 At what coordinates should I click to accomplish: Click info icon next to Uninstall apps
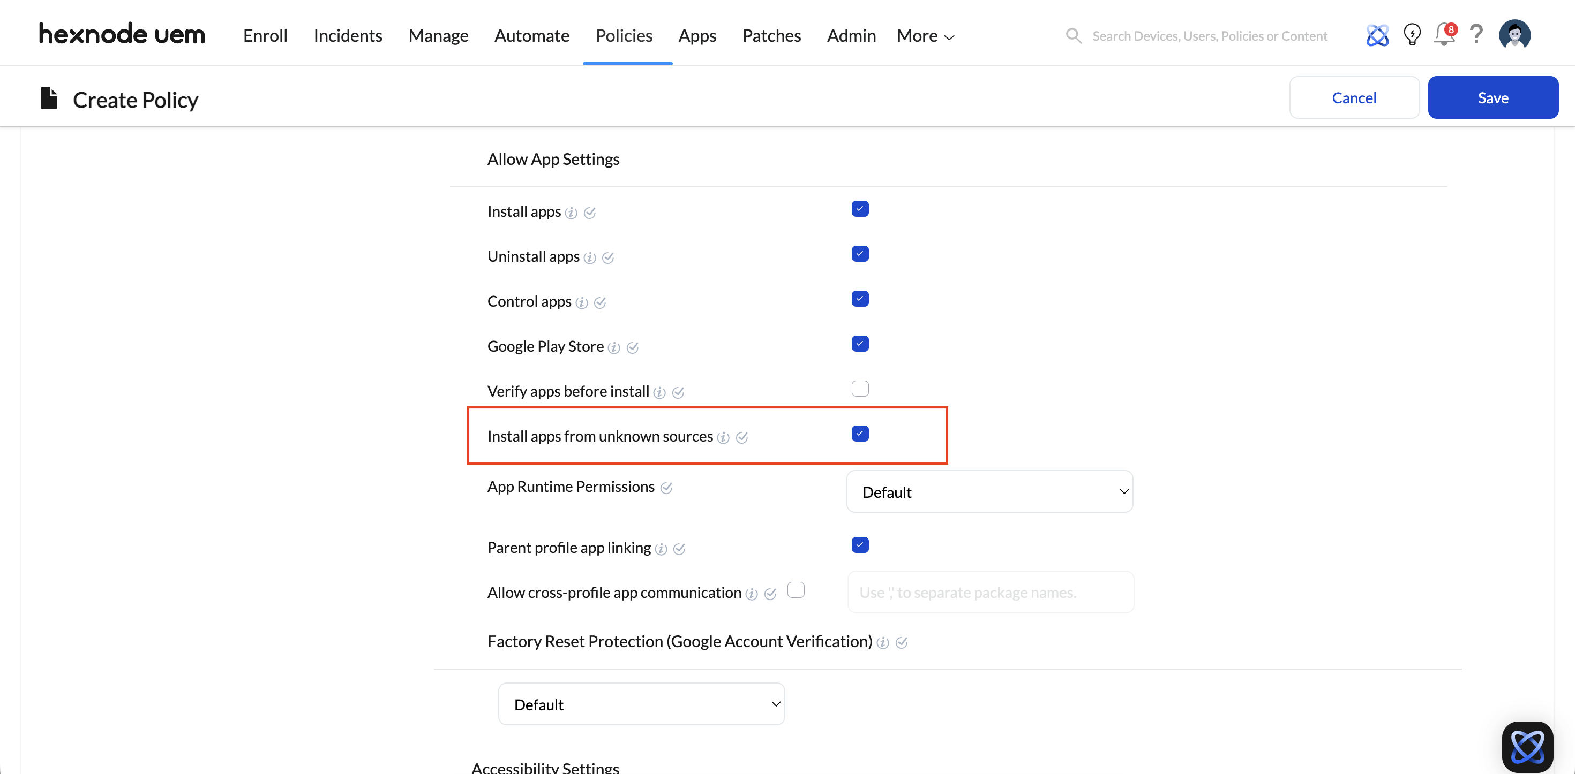tap(589, 258)
